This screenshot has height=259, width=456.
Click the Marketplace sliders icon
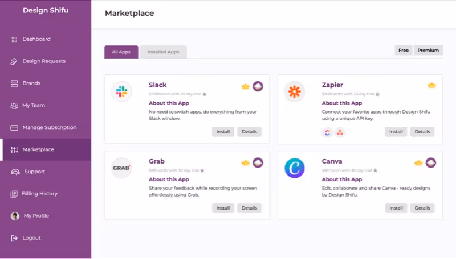coord(14,150)
